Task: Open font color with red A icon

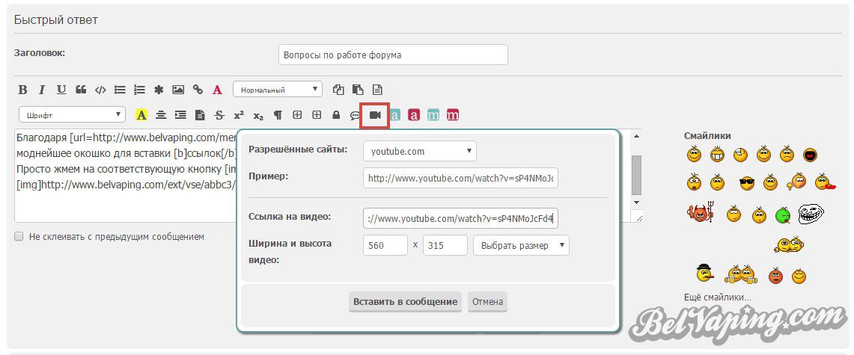Action: 217,90
